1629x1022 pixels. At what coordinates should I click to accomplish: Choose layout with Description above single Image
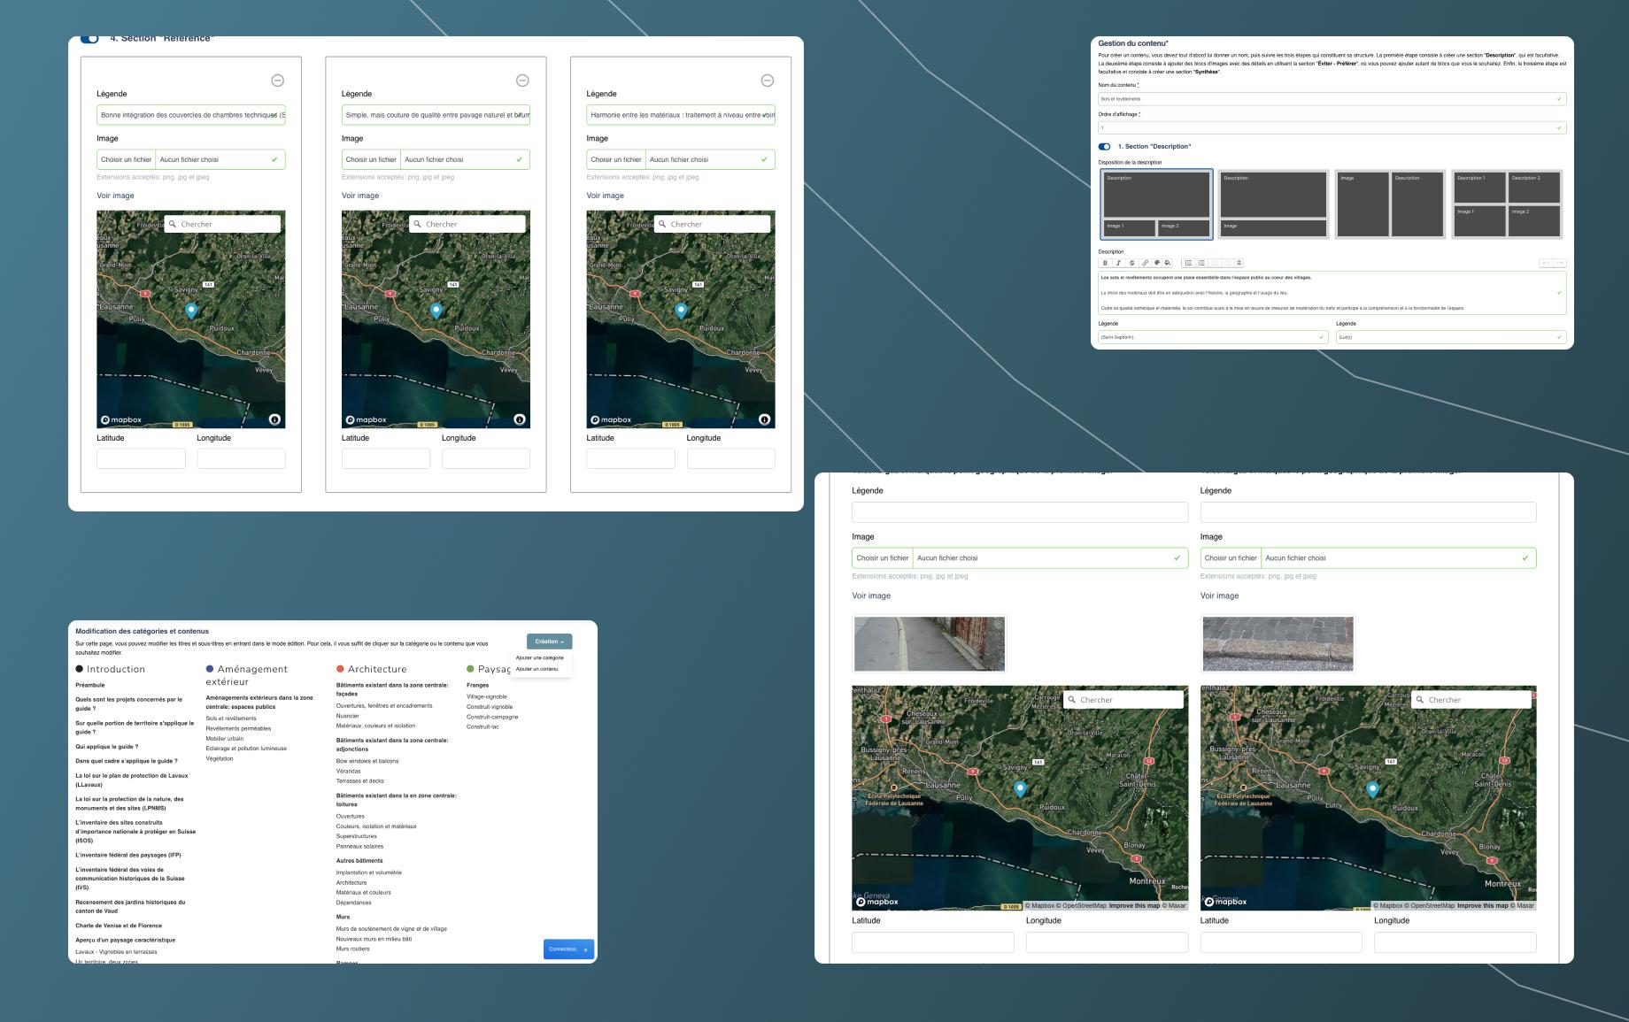pos(1273,204)
